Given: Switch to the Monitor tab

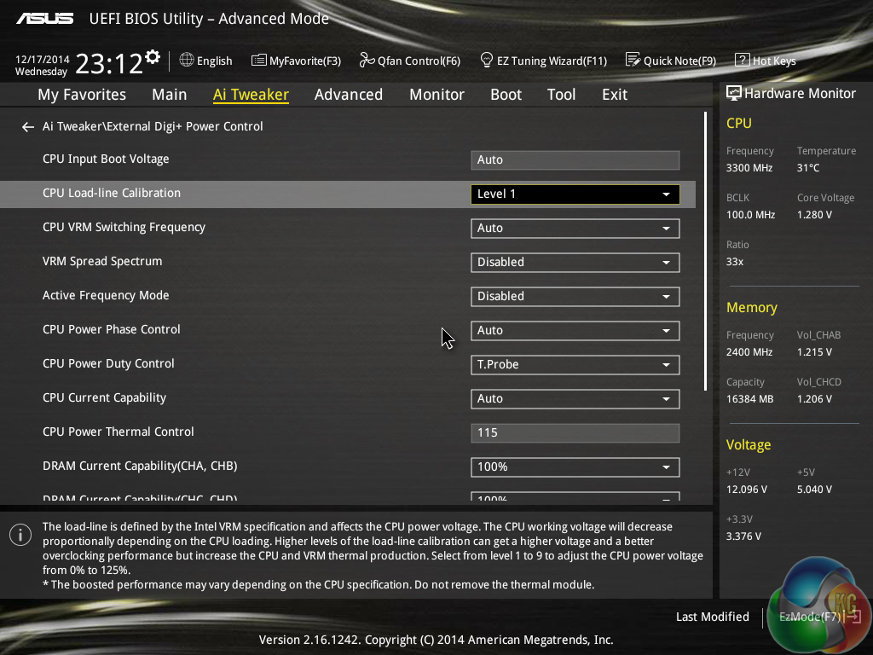Looking at the screenshot, I should pyautogui.click(x=436, y=95).
